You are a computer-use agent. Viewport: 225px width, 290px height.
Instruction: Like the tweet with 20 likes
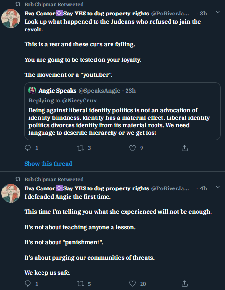tap(132, 284)
